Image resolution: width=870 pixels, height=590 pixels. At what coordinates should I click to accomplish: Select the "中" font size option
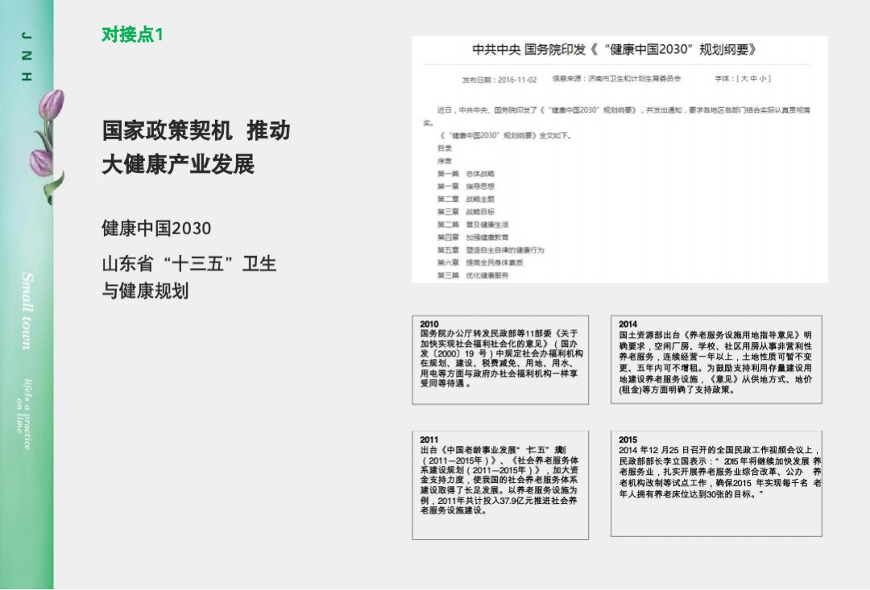(x=753, y=79)
